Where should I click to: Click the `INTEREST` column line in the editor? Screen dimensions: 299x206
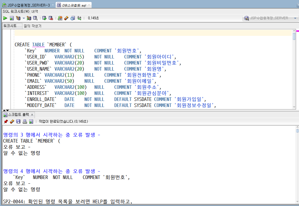click(98, 93)
